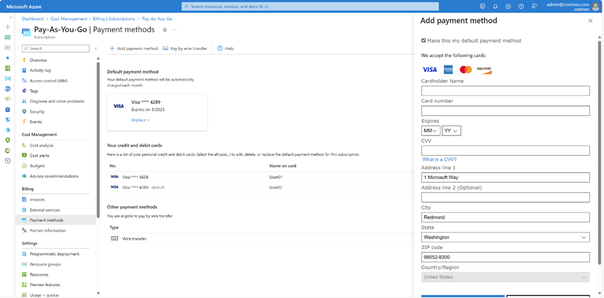Go to Dashboard breadcrumb
Viewport: 604px width, 298px height.
pyautogui.click(x=33, y=19)
